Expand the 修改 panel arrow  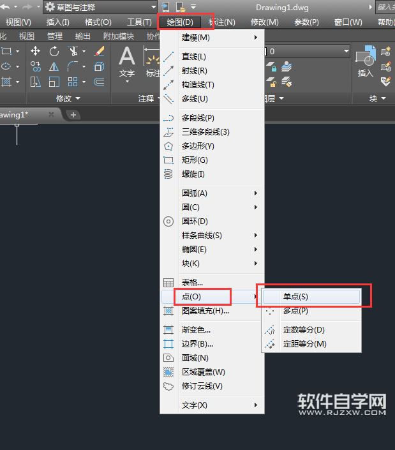point(78,98)
